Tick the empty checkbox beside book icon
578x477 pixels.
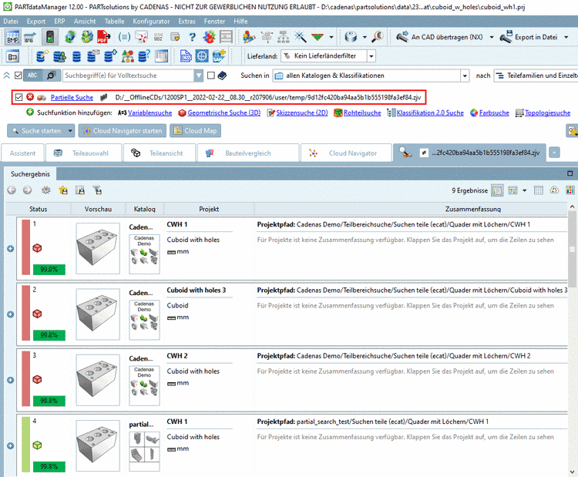211,76
